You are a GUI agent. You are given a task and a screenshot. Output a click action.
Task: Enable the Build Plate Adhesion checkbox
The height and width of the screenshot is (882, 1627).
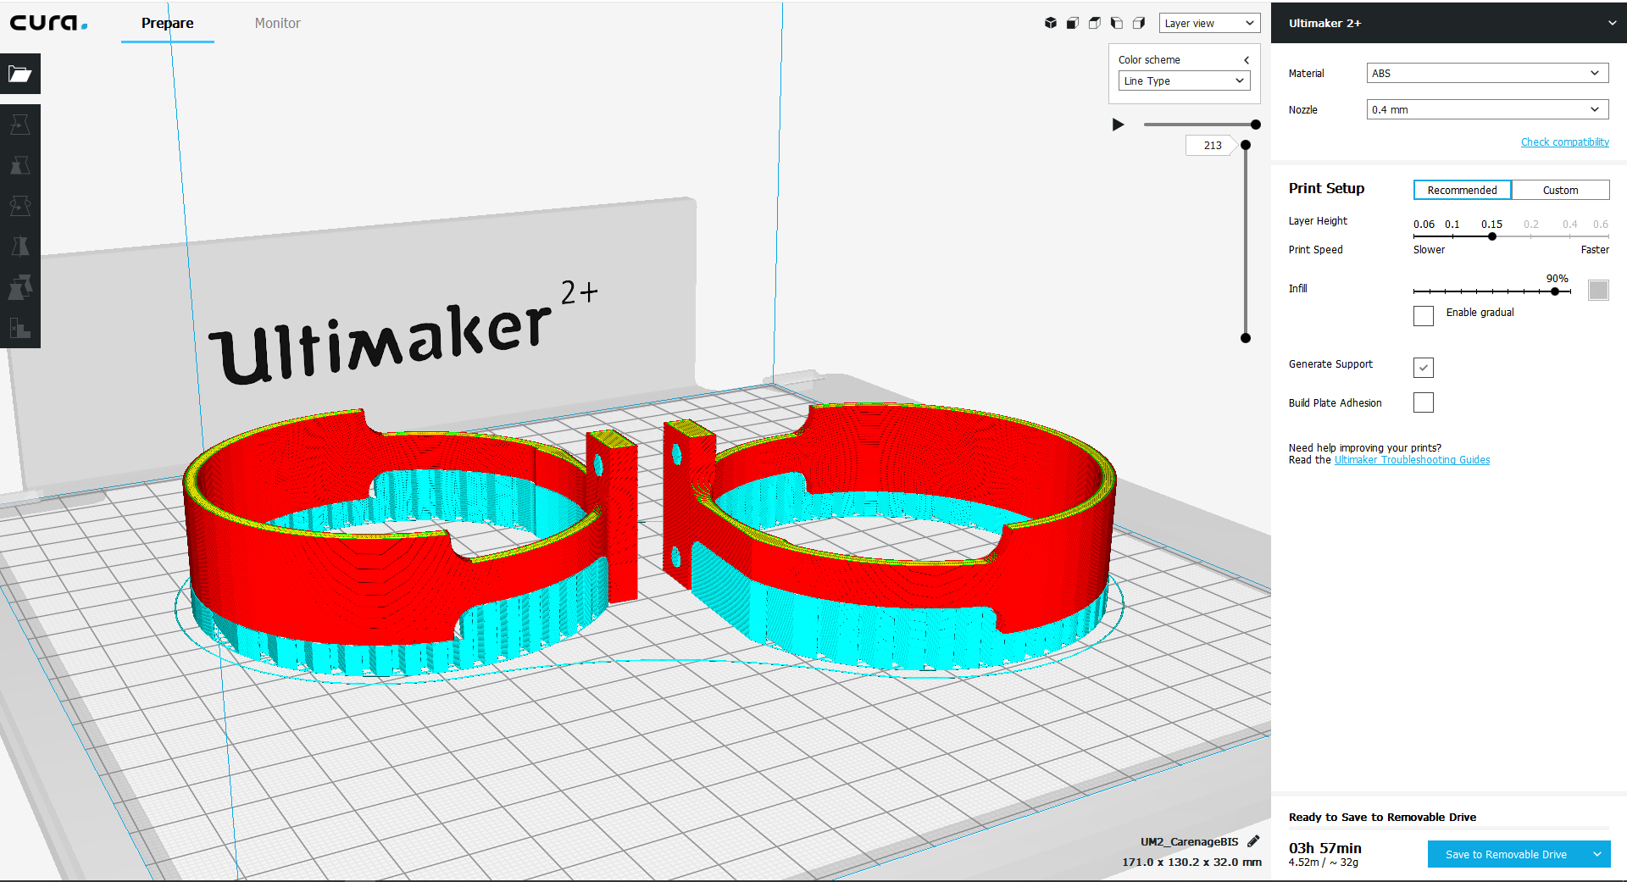[x=1424, y=402]
